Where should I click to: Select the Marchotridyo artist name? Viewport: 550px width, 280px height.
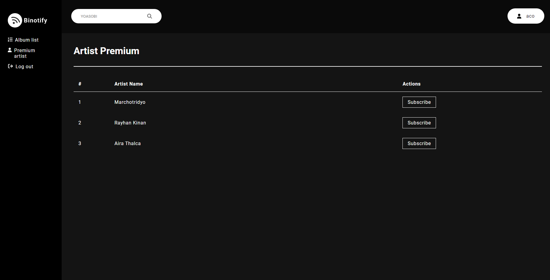[130, 102]
